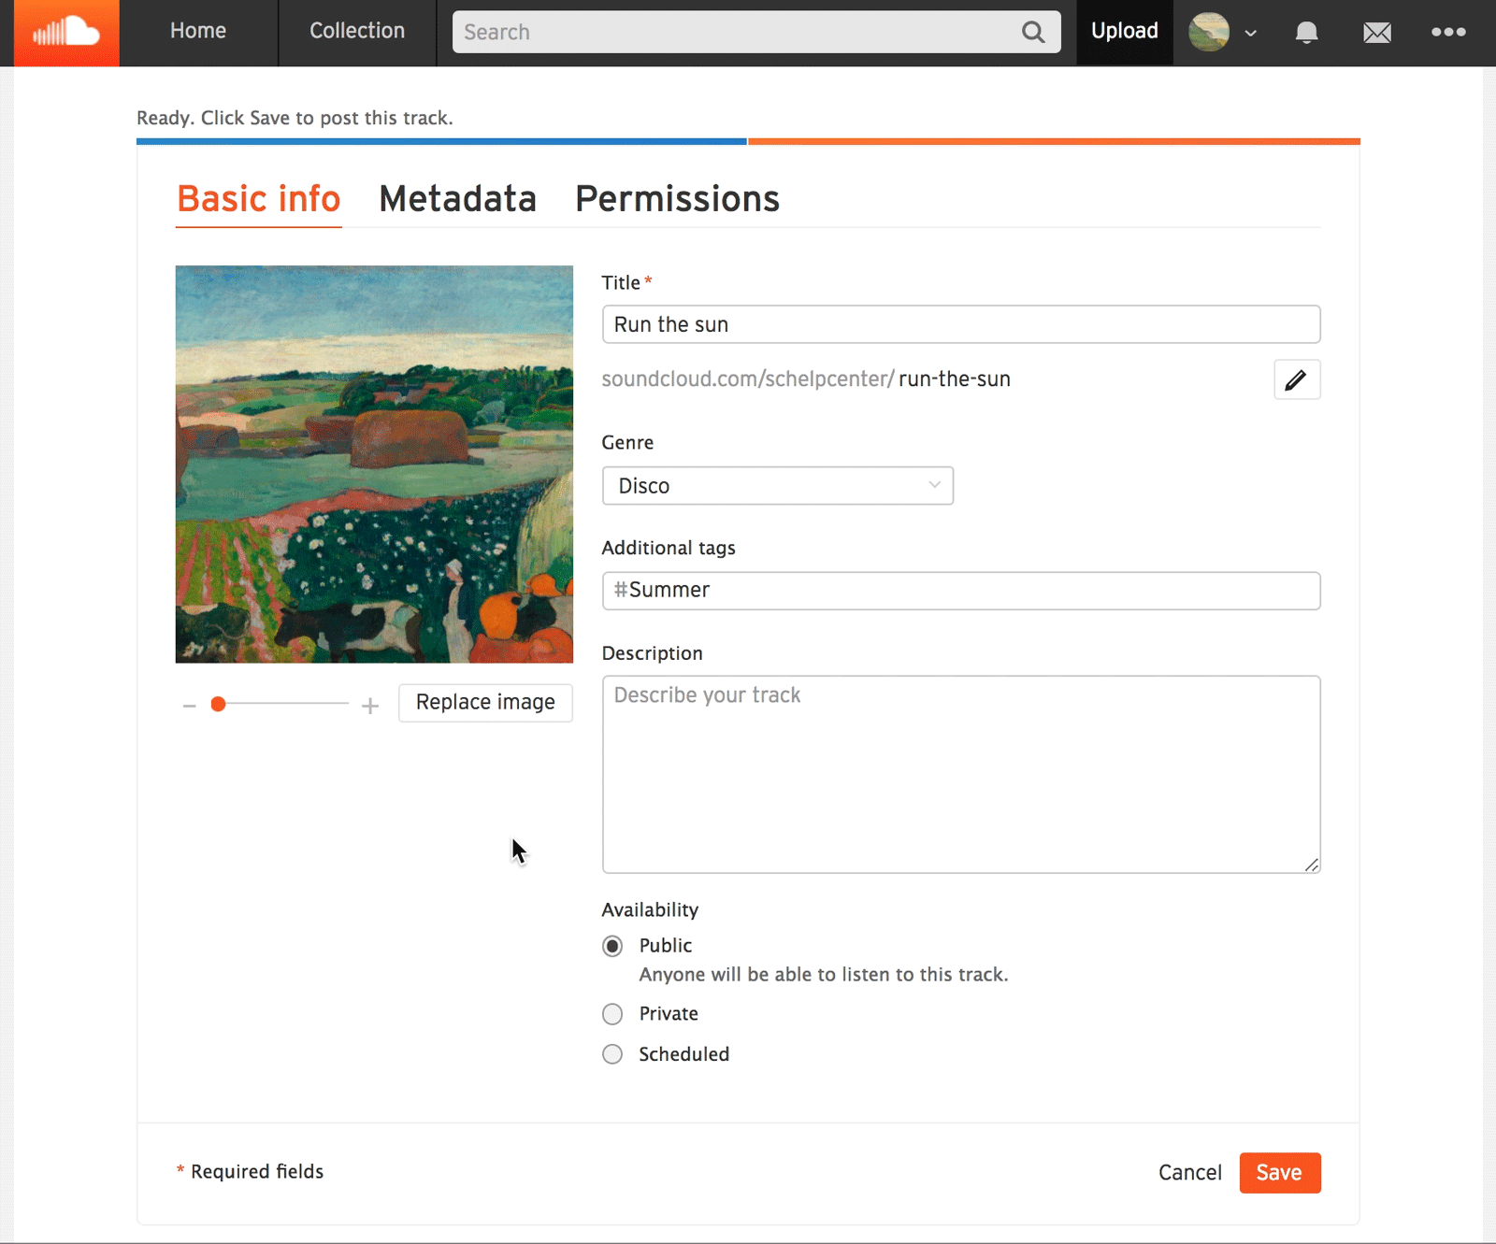Click the minus icon to zoom artwork out
1496x1244 pixels.
189,706
